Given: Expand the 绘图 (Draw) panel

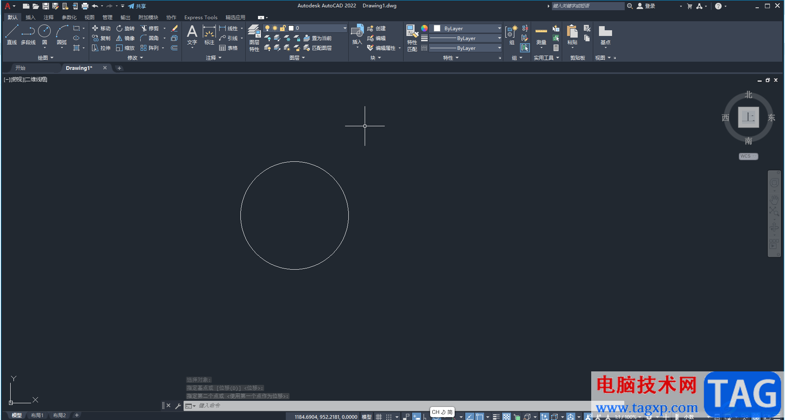Looking at the screenshot, I should [45, 58].
